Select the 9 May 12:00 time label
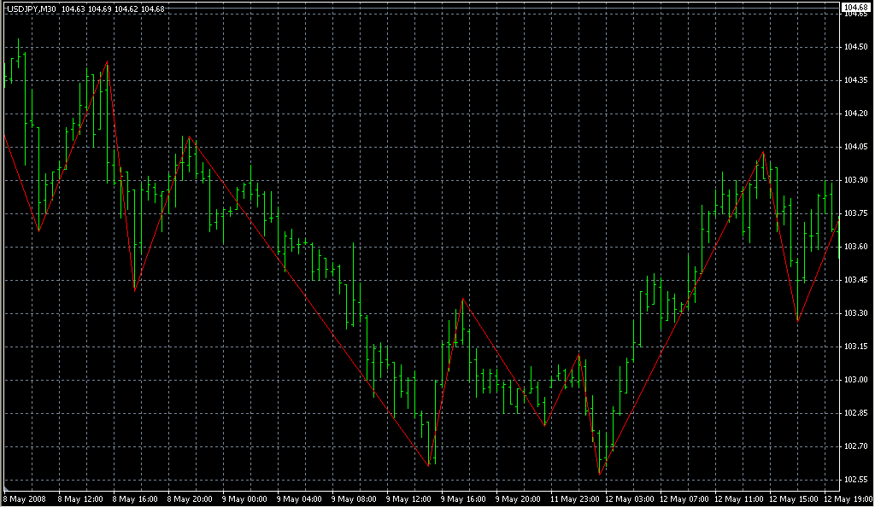Viewport: 875px width, 507px height. [411, 498]
